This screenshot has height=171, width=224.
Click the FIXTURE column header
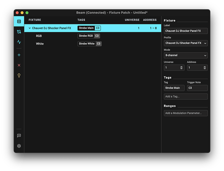click(x=35, y=20)
